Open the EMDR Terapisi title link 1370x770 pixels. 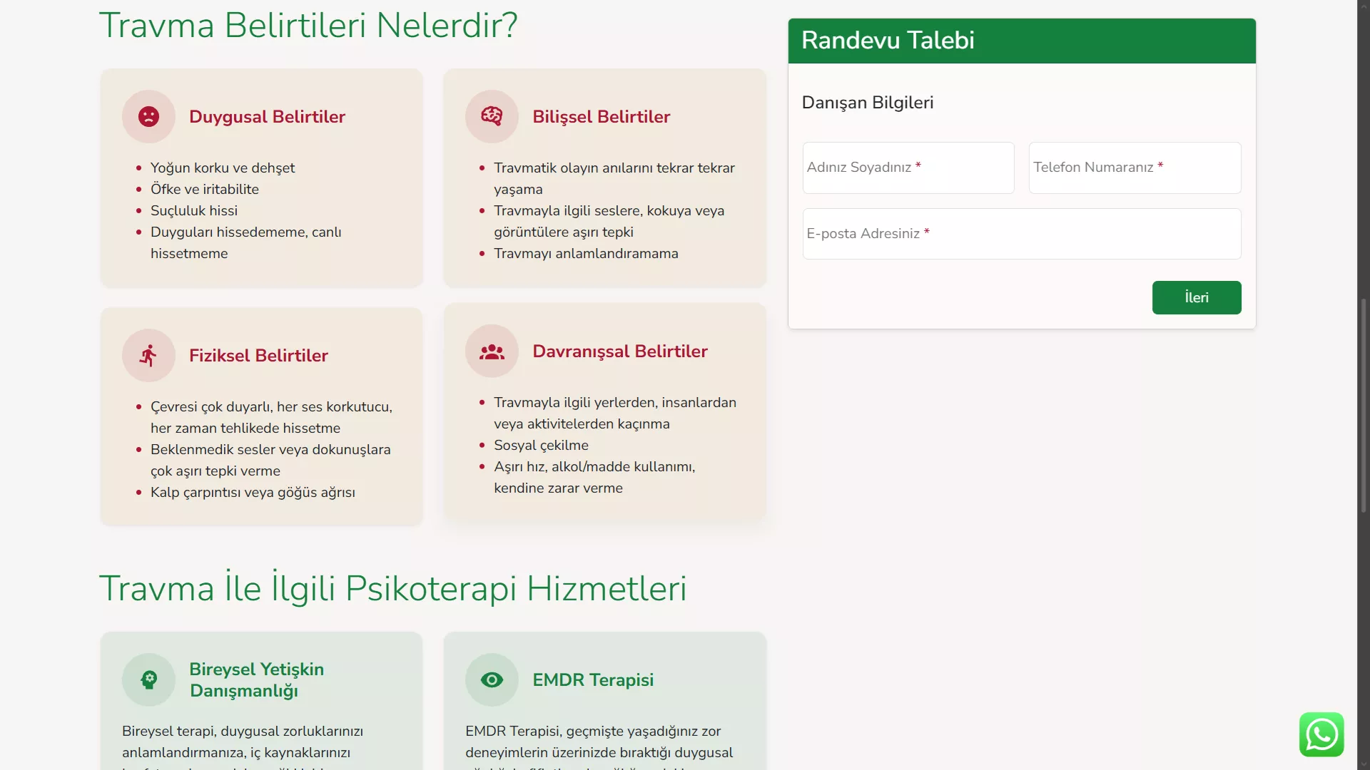(x=592, y=679)
